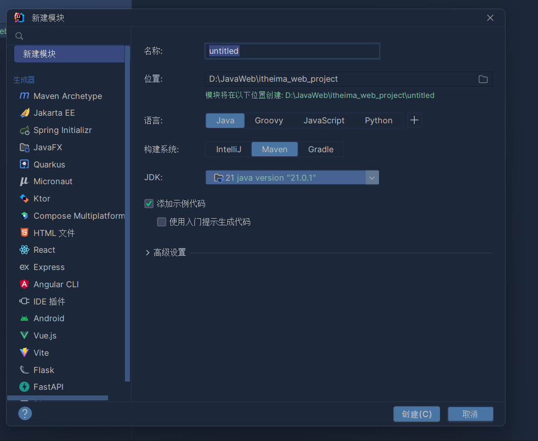
Task: Set build system to IntelliJ
Action: (228, 149)
